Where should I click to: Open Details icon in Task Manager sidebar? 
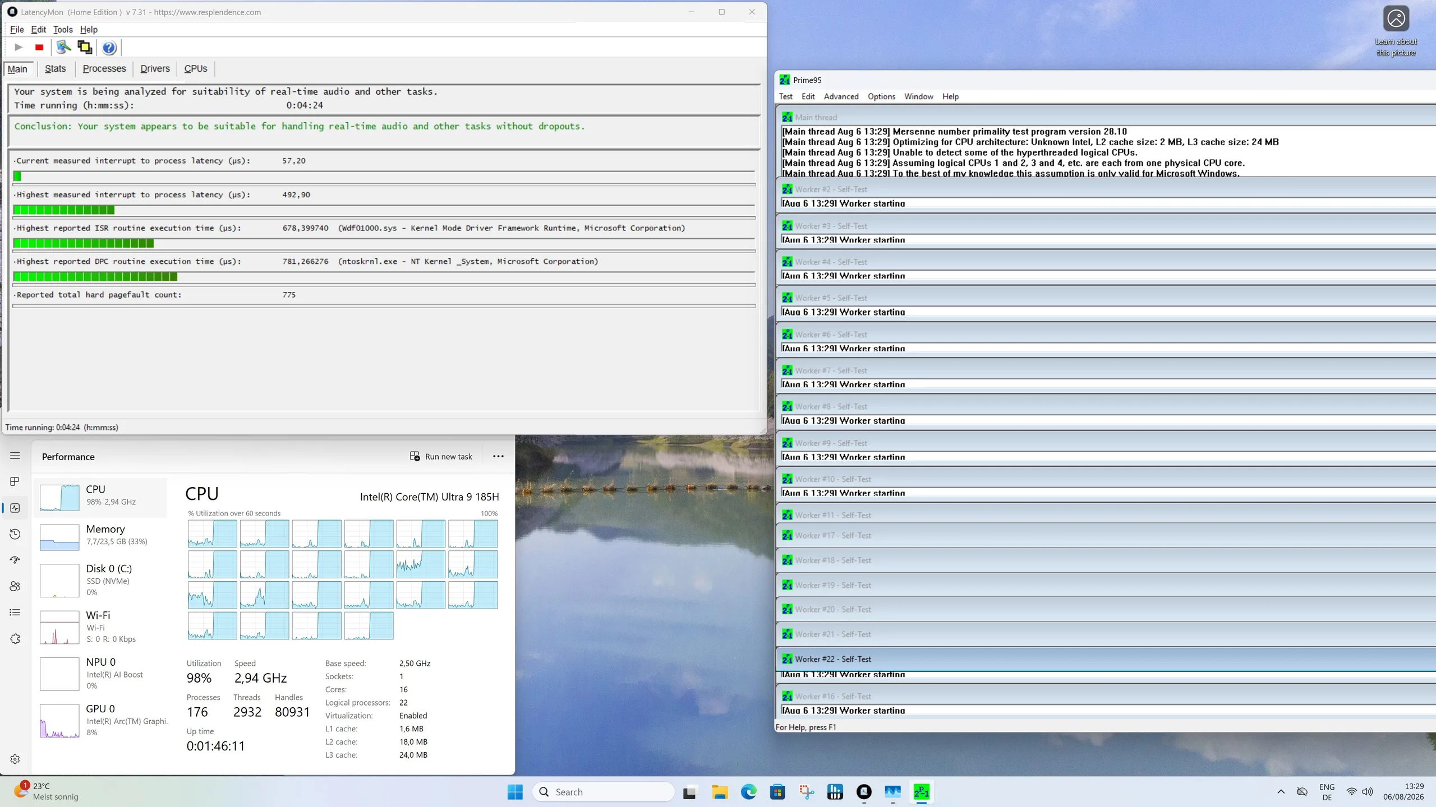[15, 613]
